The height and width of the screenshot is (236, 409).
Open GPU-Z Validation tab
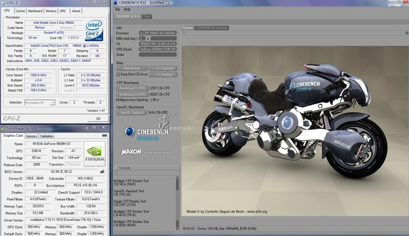point(47,136)
